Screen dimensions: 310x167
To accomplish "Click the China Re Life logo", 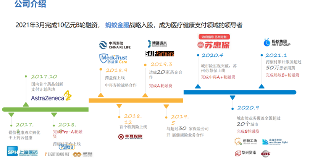I will (x=115, y=45).
